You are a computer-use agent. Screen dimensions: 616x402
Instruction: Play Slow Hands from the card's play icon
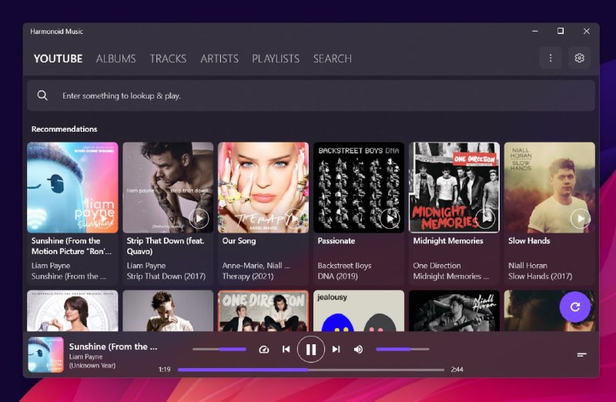[581, 219]
